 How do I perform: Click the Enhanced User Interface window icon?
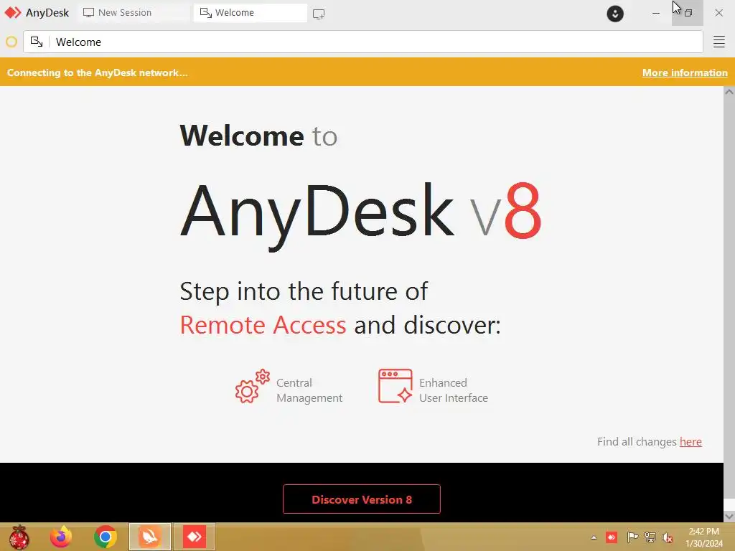point(395,386)
